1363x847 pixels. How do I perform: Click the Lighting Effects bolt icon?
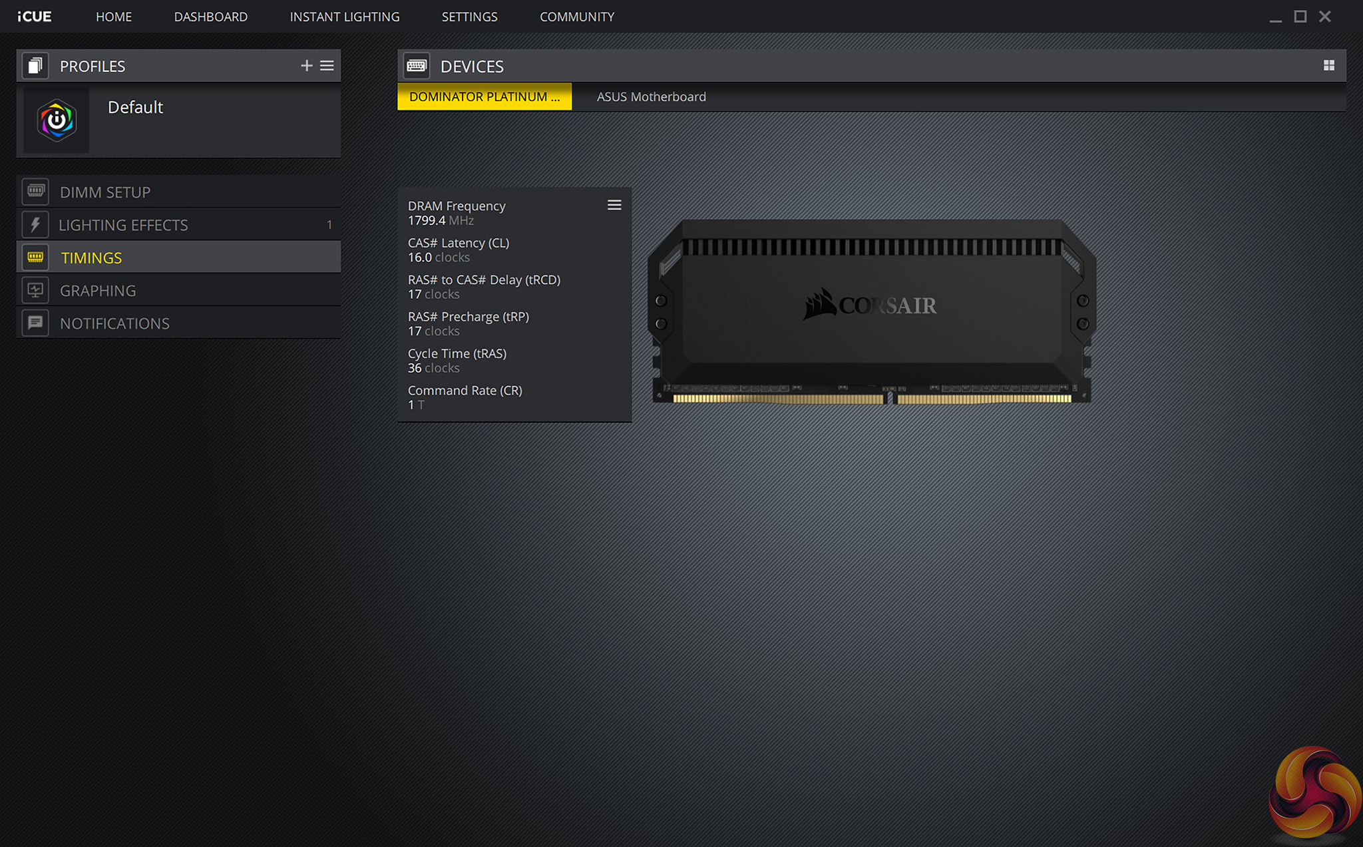(35, 225)
